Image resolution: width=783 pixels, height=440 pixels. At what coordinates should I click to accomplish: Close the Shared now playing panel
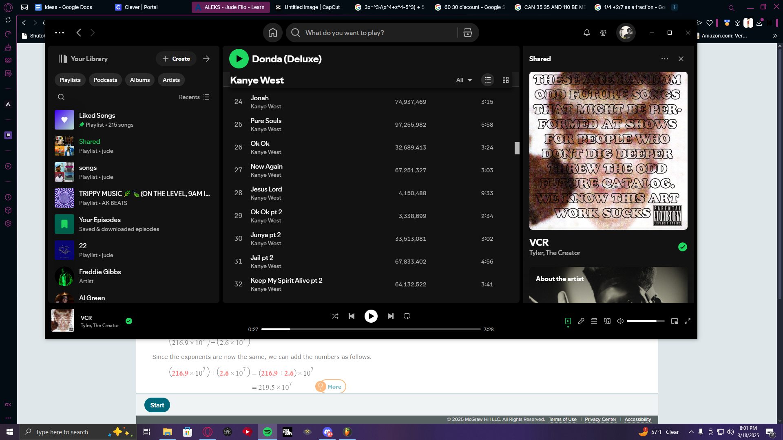tap(681, 59)
